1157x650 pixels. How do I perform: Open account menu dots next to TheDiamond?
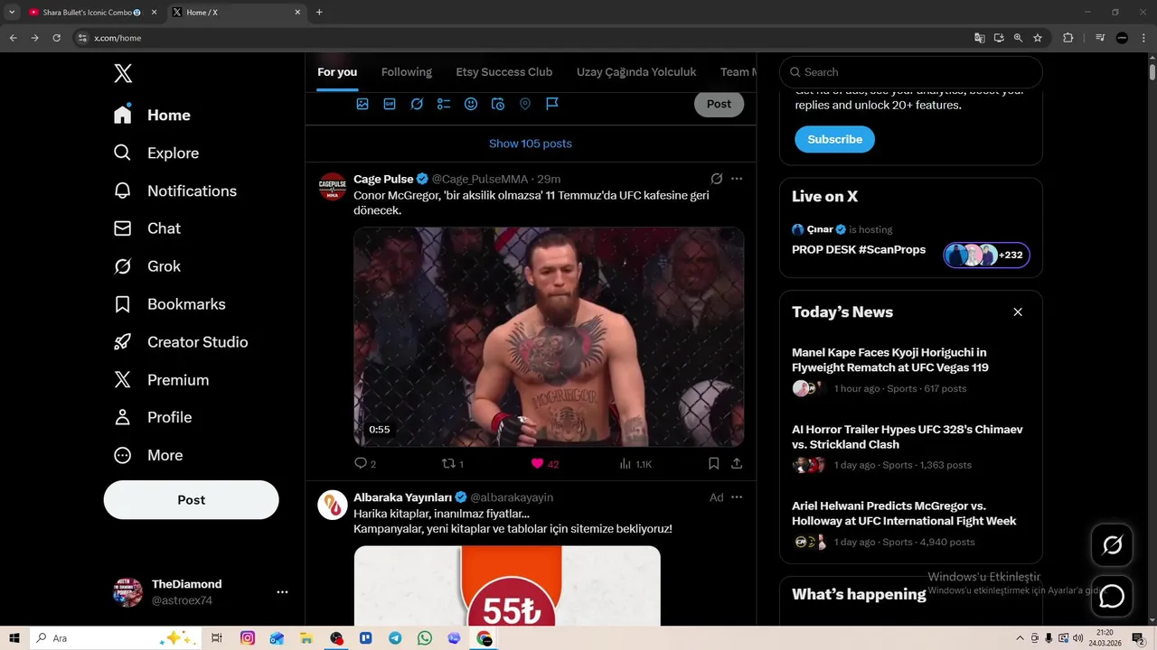(282, 592)
